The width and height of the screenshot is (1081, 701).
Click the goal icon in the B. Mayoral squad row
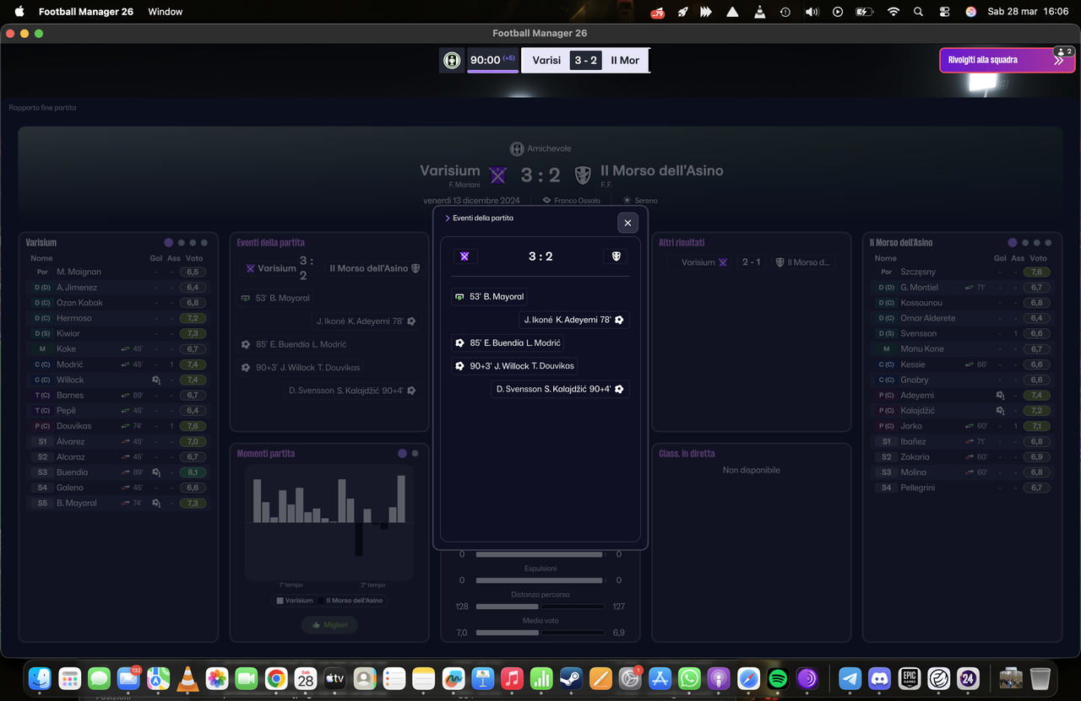[x=156, y=504]
